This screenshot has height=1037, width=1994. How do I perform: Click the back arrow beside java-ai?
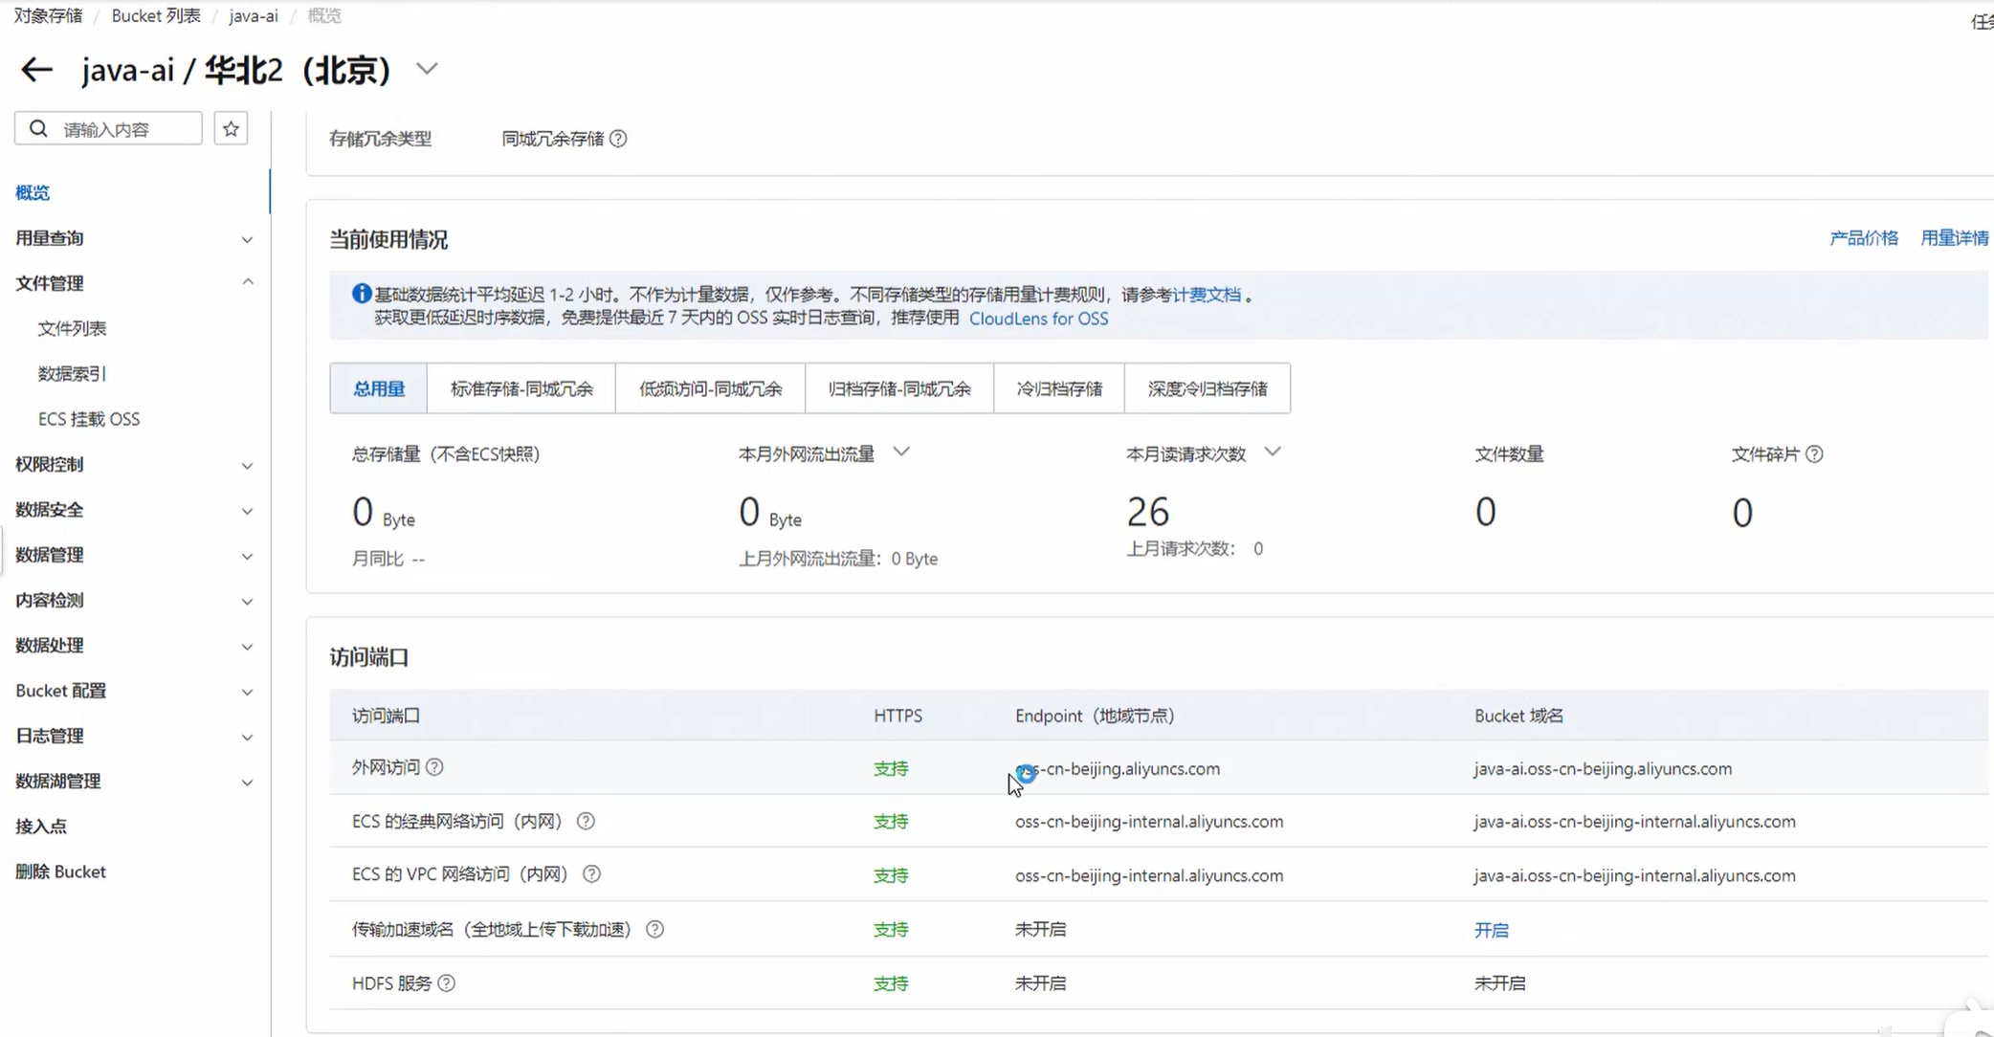coord(36,70)
